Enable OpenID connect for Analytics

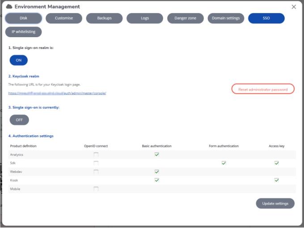click(x=96, y=155)
